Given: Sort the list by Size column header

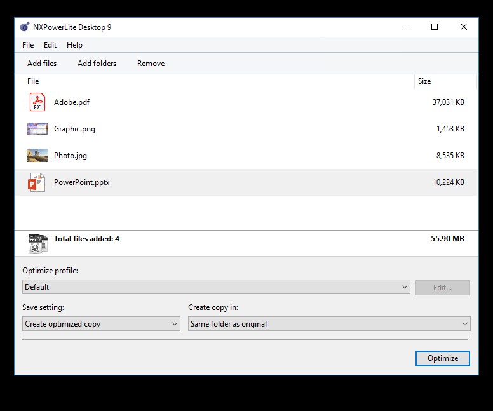Looking at the screenshot, I should tap(424, 81).
